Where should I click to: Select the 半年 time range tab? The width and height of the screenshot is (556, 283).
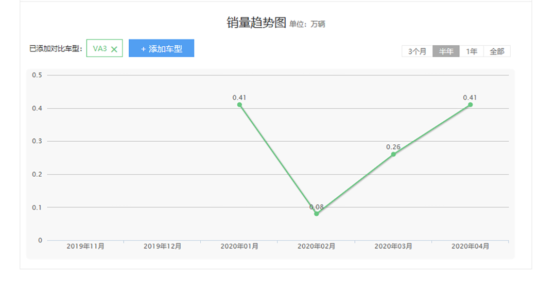click(x=446, y=51)
